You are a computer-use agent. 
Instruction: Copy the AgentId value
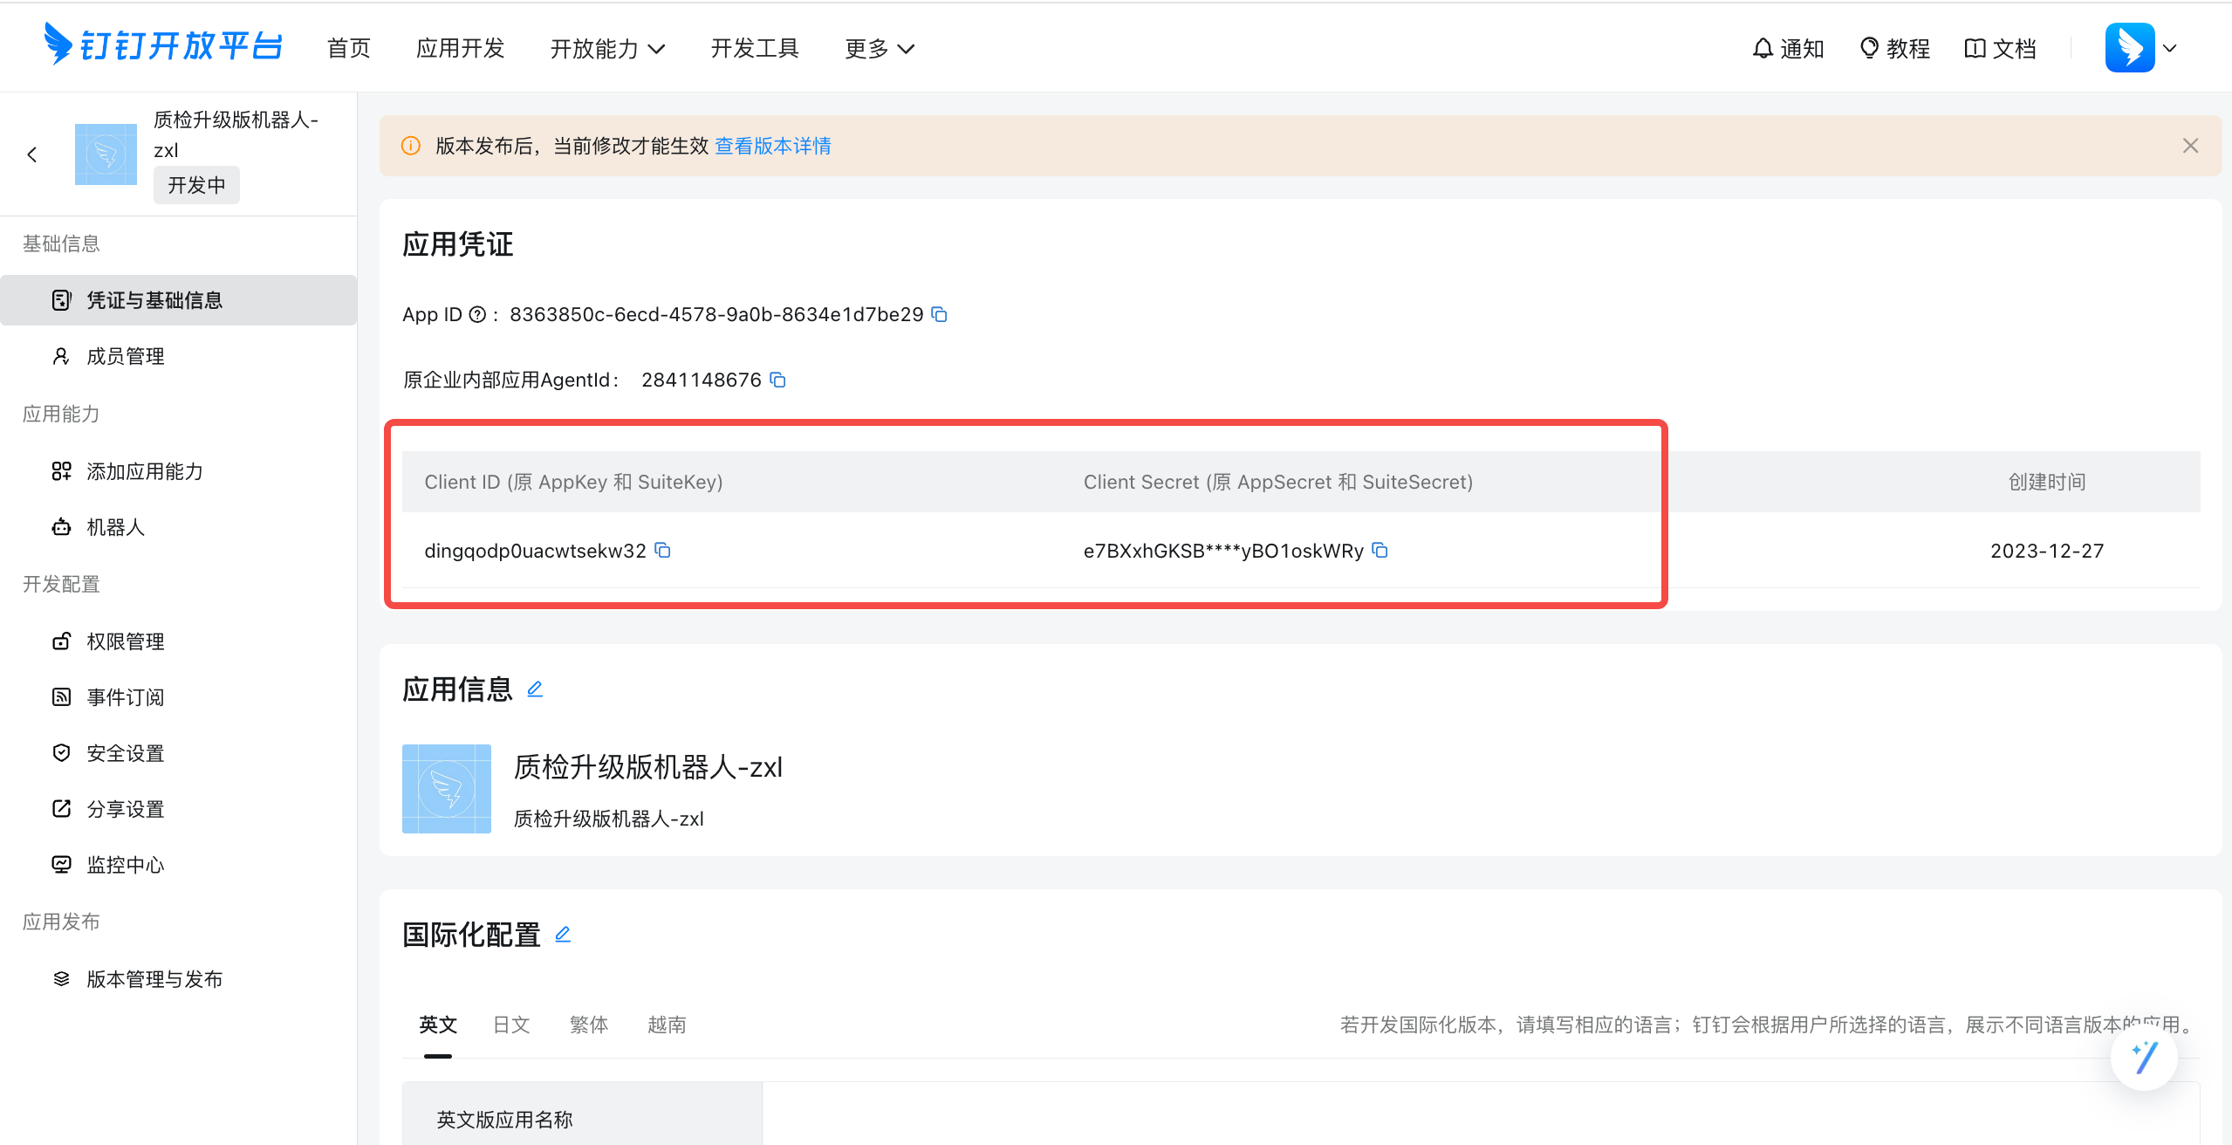pyautogui.click(x=781, y=381)
